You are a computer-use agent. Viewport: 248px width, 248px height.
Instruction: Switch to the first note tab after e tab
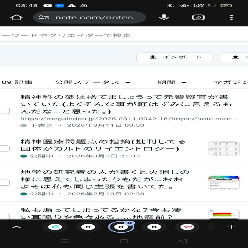[x=88, y=227]
